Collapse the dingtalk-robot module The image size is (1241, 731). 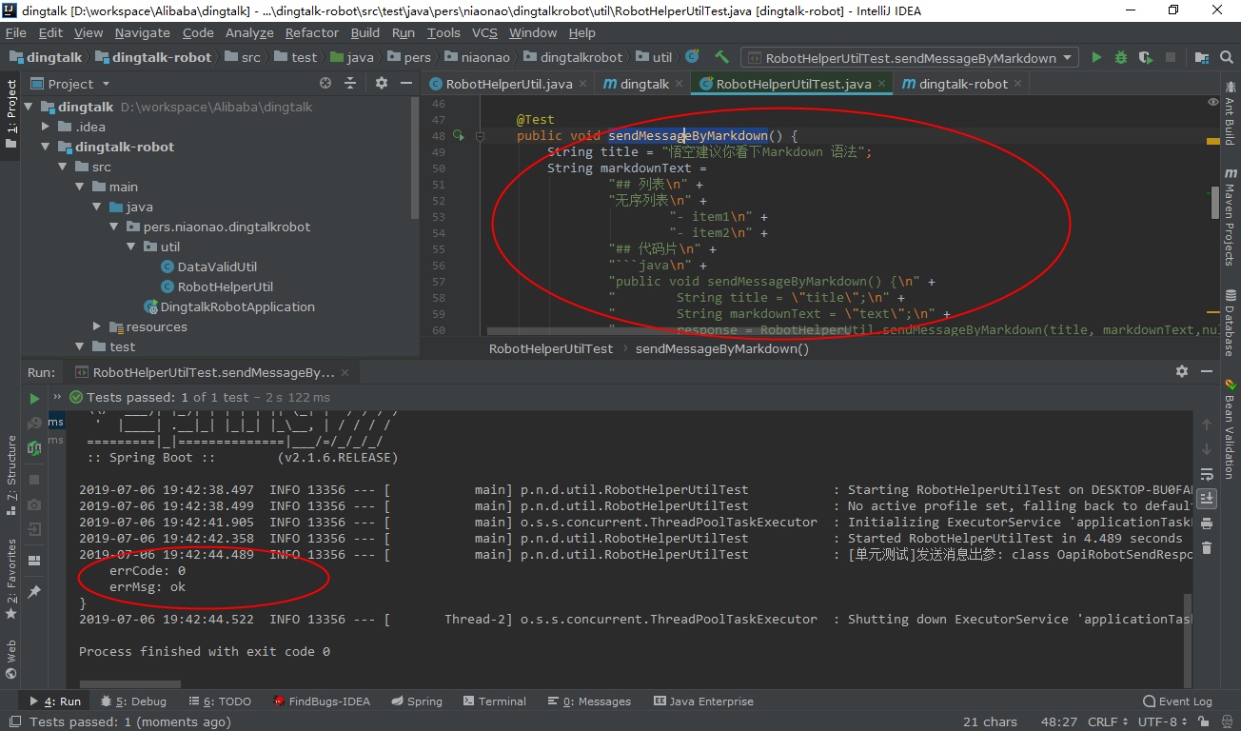coord(46,147)
